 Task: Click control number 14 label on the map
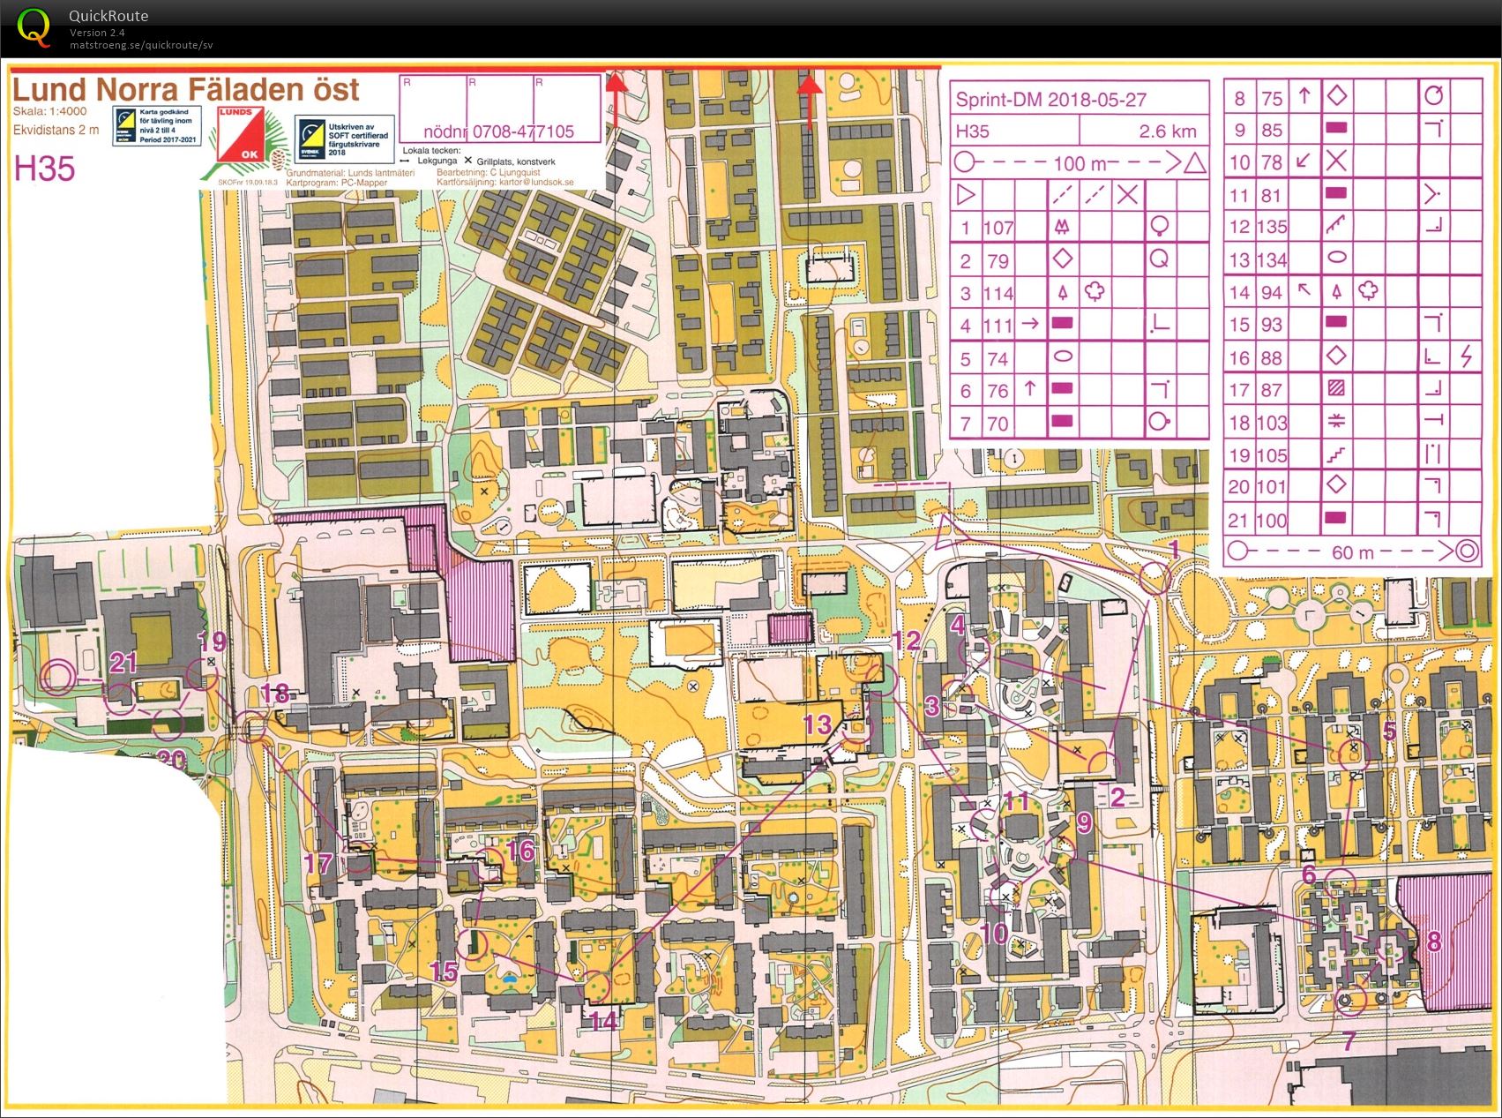(603, 1021)
